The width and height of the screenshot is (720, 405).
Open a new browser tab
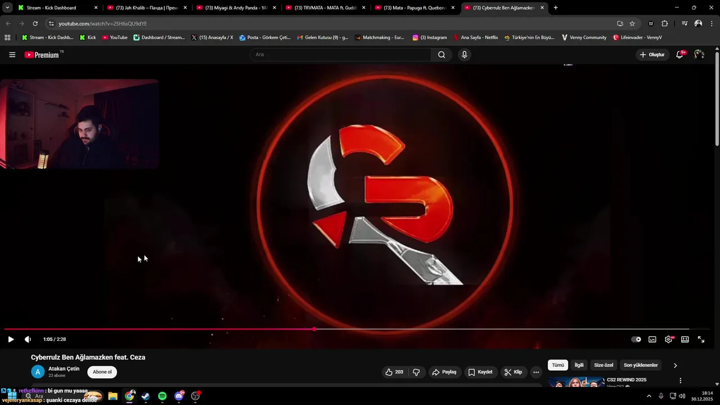pos(556,8)
